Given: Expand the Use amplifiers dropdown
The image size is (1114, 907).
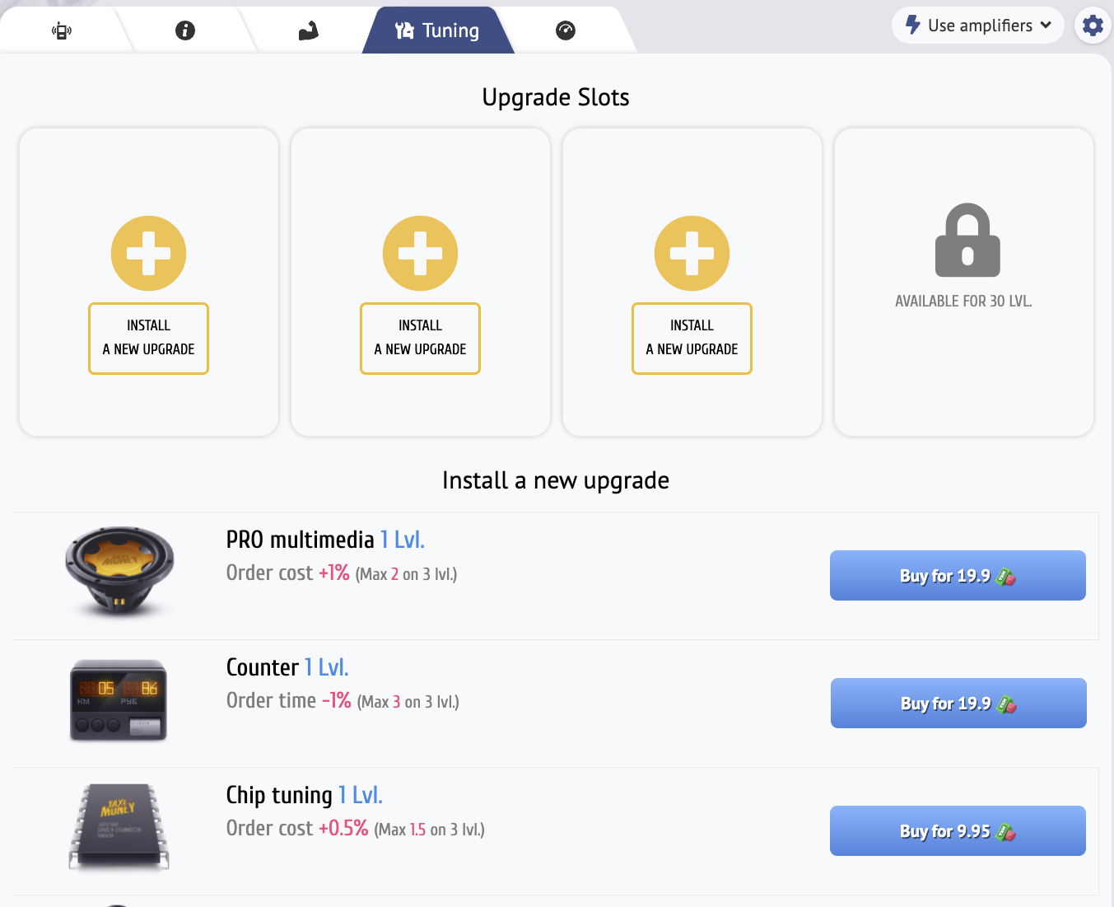Looking at the screenshot, I should (x=978, y=26).
